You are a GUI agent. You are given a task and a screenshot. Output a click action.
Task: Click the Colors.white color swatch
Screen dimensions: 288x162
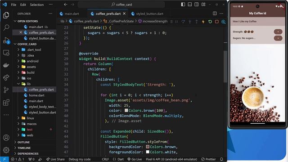[148, 152]
